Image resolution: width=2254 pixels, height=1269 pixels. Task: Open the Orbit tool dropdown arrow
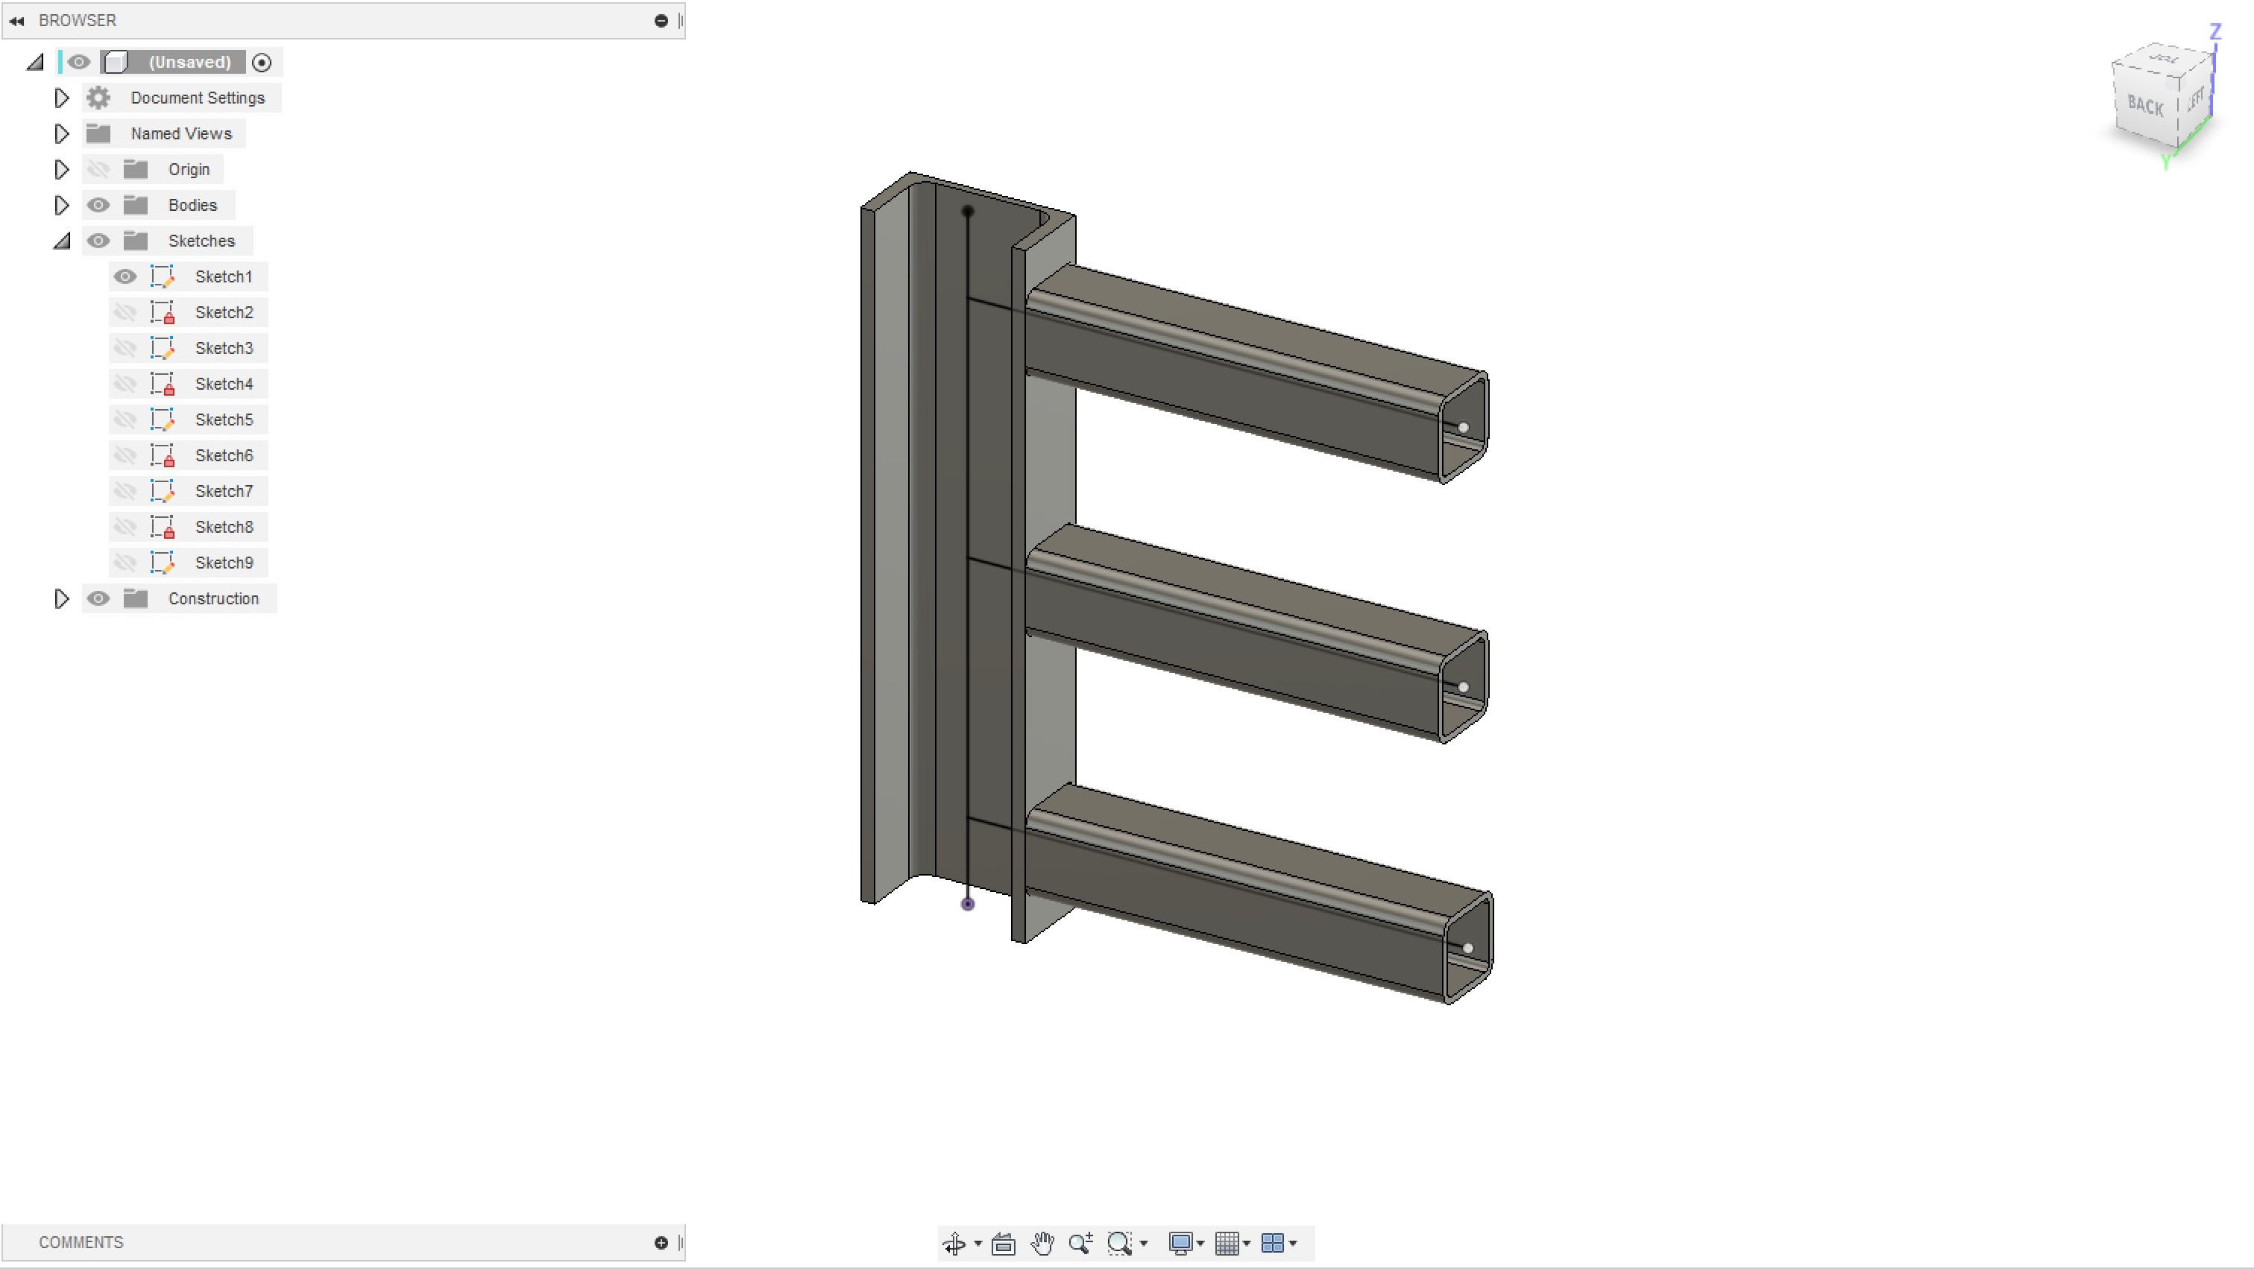click(x=978, y=1243)
